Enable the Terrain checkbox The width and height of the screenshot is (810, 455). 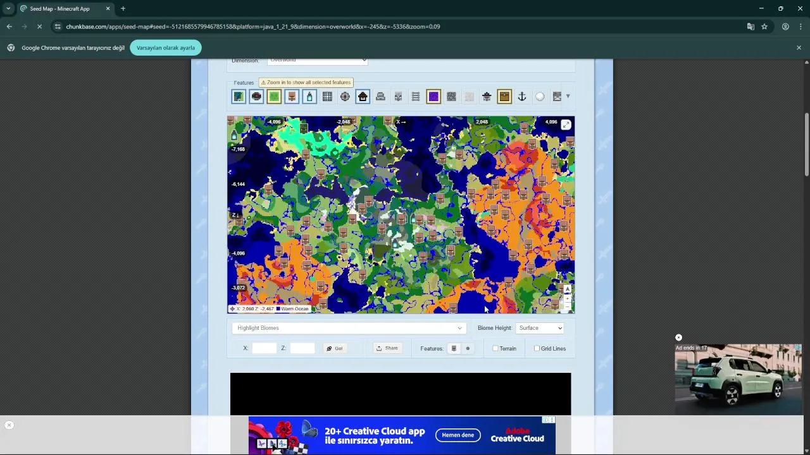495,348
